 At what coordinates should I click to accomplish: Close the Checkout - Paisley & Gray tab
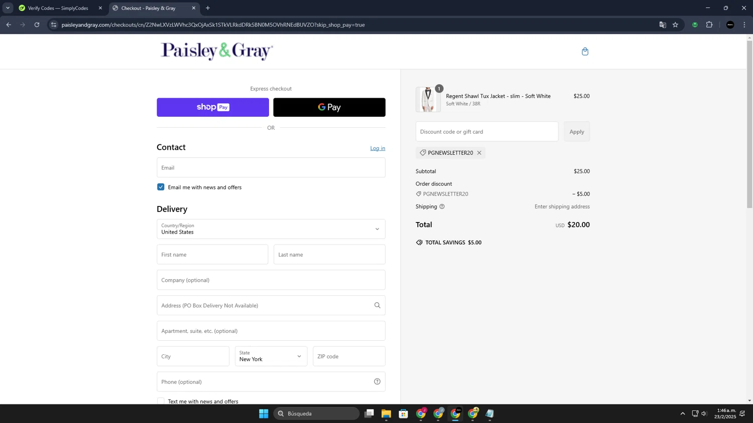tap(194, 8)
